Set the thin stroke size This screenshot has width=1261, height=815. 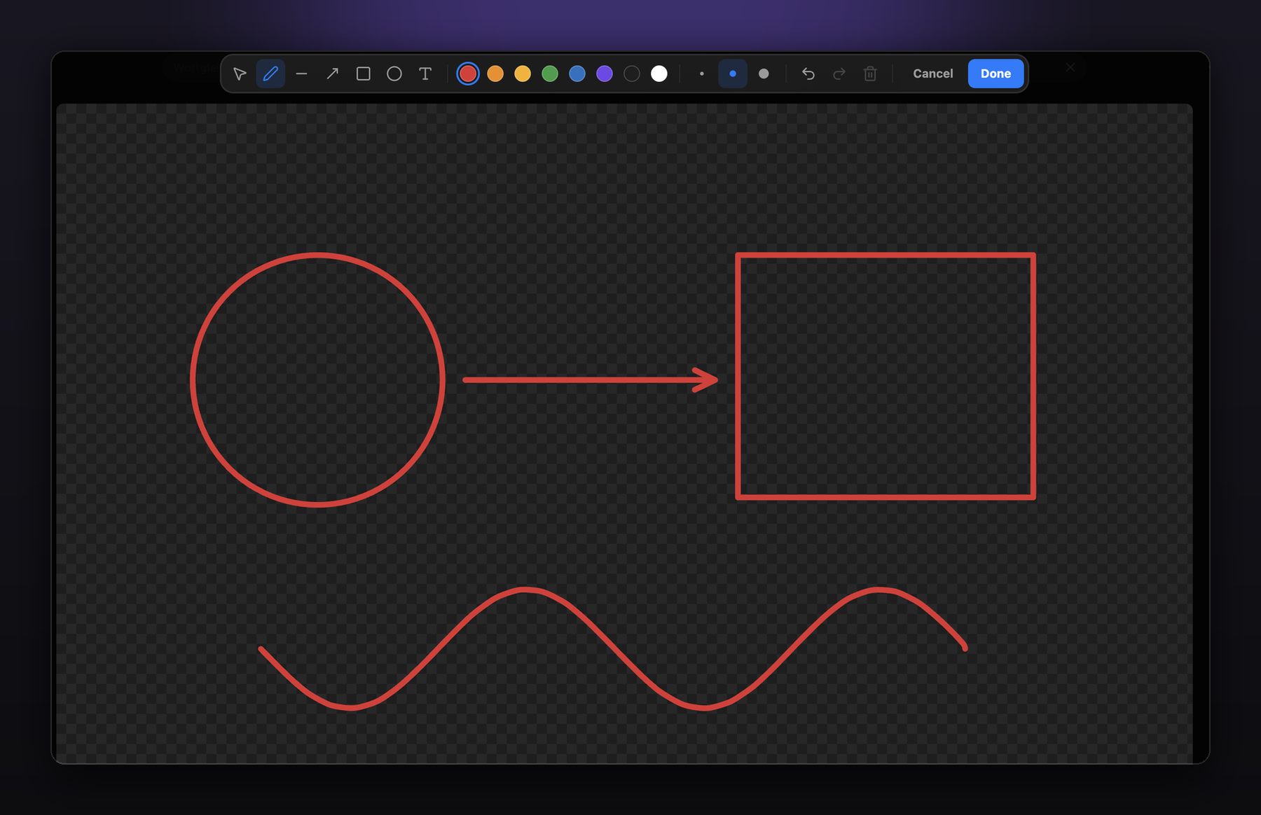click(702, 74)
